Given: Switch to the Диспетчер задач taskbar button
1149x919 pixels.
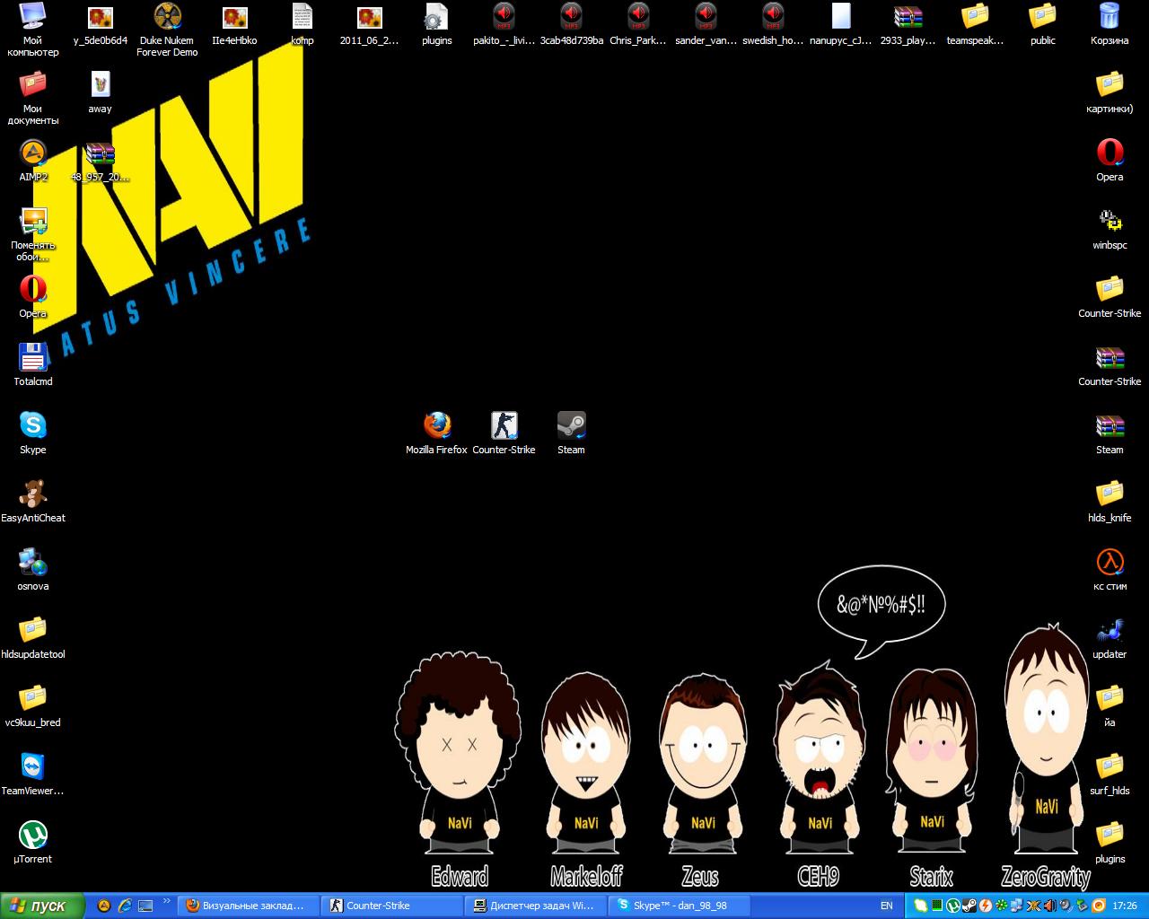Looking at the screenshot, I should [x=537, y=906].
